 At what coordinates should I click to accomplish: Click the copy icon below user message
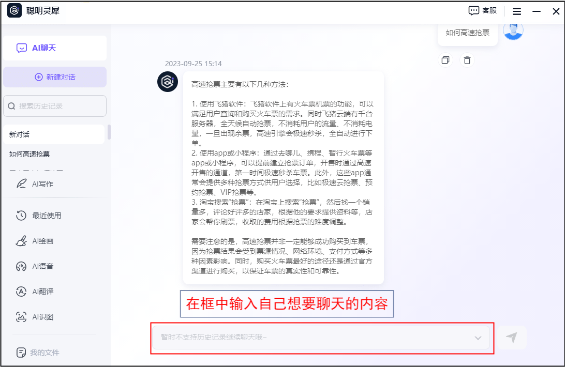click(x=445, y=60)
